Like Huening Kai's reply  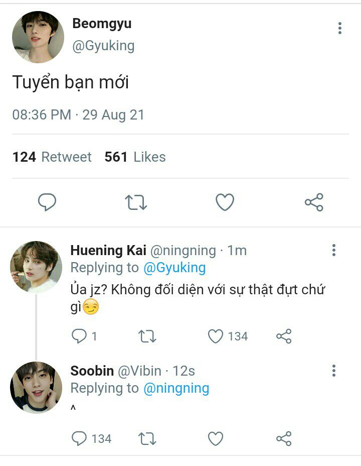pyautogui.click(x=216, y=336)
